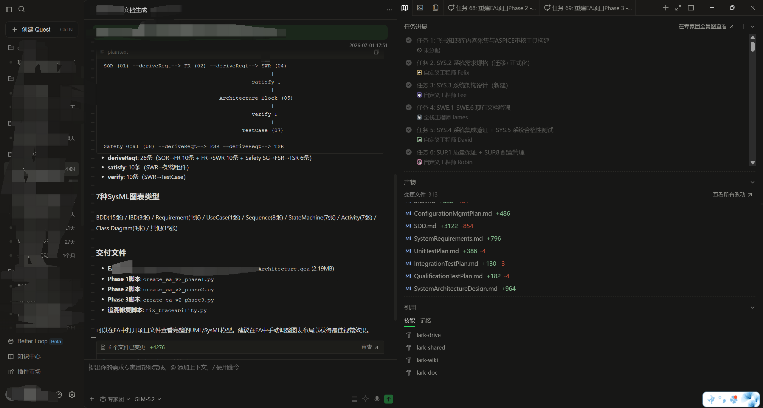763x408 pixels.
Task: Open the 专家团 mode dropdown
Action: point(115,399)
